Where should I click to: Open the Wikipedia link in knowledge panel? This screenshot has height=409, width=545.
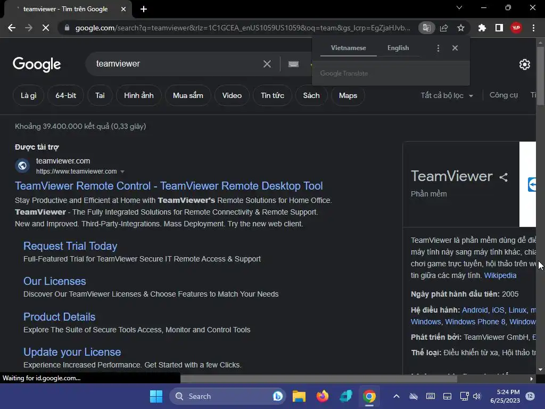pyautogui.click(x=500, y=275)
